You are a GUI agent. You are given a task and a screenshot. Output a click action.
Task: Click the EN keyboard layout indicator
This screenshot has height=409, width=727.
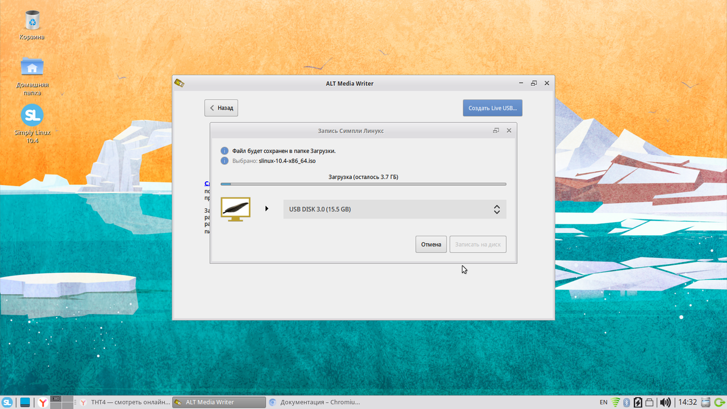point(603,402)
